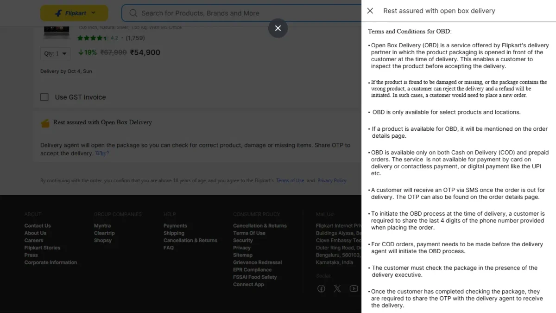The width and height of the screenshot is (556, 313).
Task: Open Shopsy group company link
Action: [103, 240]
